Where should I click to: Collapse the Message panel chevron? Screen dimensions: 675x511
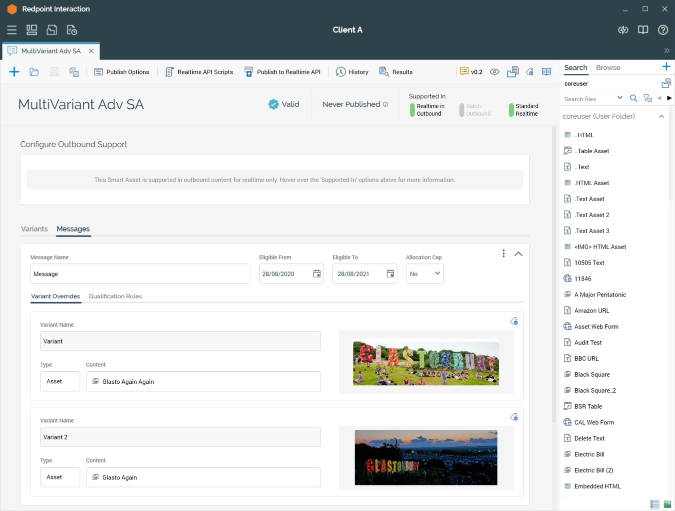tap(518, 254)
